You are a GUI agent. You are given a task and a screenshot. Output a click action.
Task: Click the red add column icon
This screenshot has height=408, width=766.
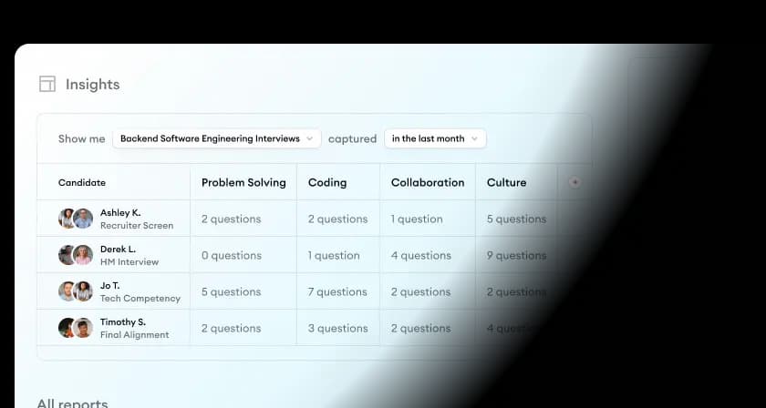click(x=574, y=182)
